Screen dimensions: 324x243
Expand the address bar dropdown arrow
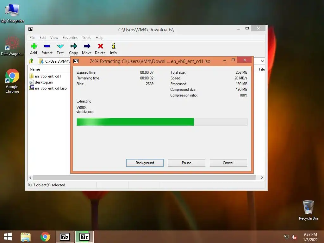pyautogui.click(x=262, y=61)
